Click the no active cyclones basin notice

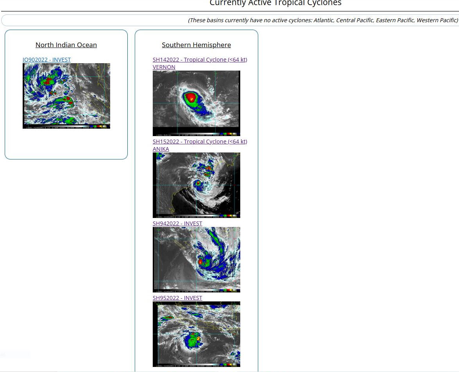[x=323, y=20]
